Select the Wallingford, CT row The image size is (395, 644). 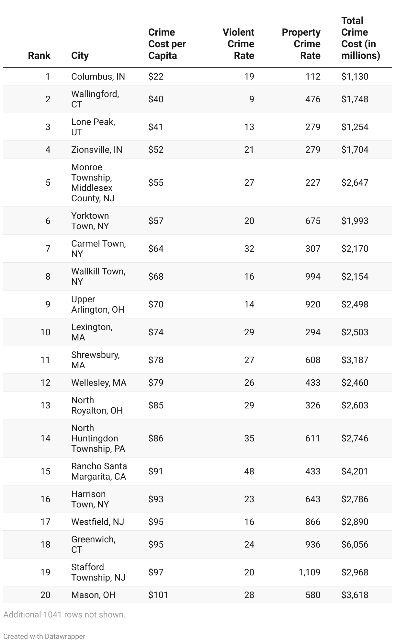pos(198,99)
